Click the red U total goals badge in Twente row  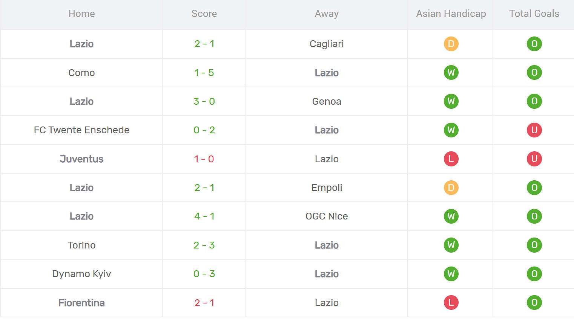(x=534, y=130)
